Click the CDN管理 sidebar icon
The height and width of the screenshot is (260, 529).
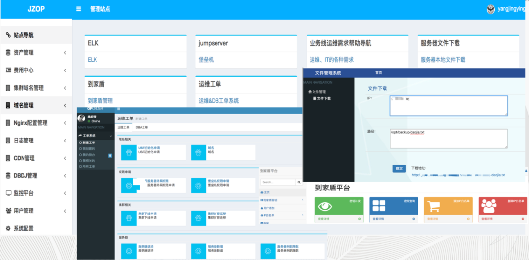pyautogui.click(x=8, y=158)
